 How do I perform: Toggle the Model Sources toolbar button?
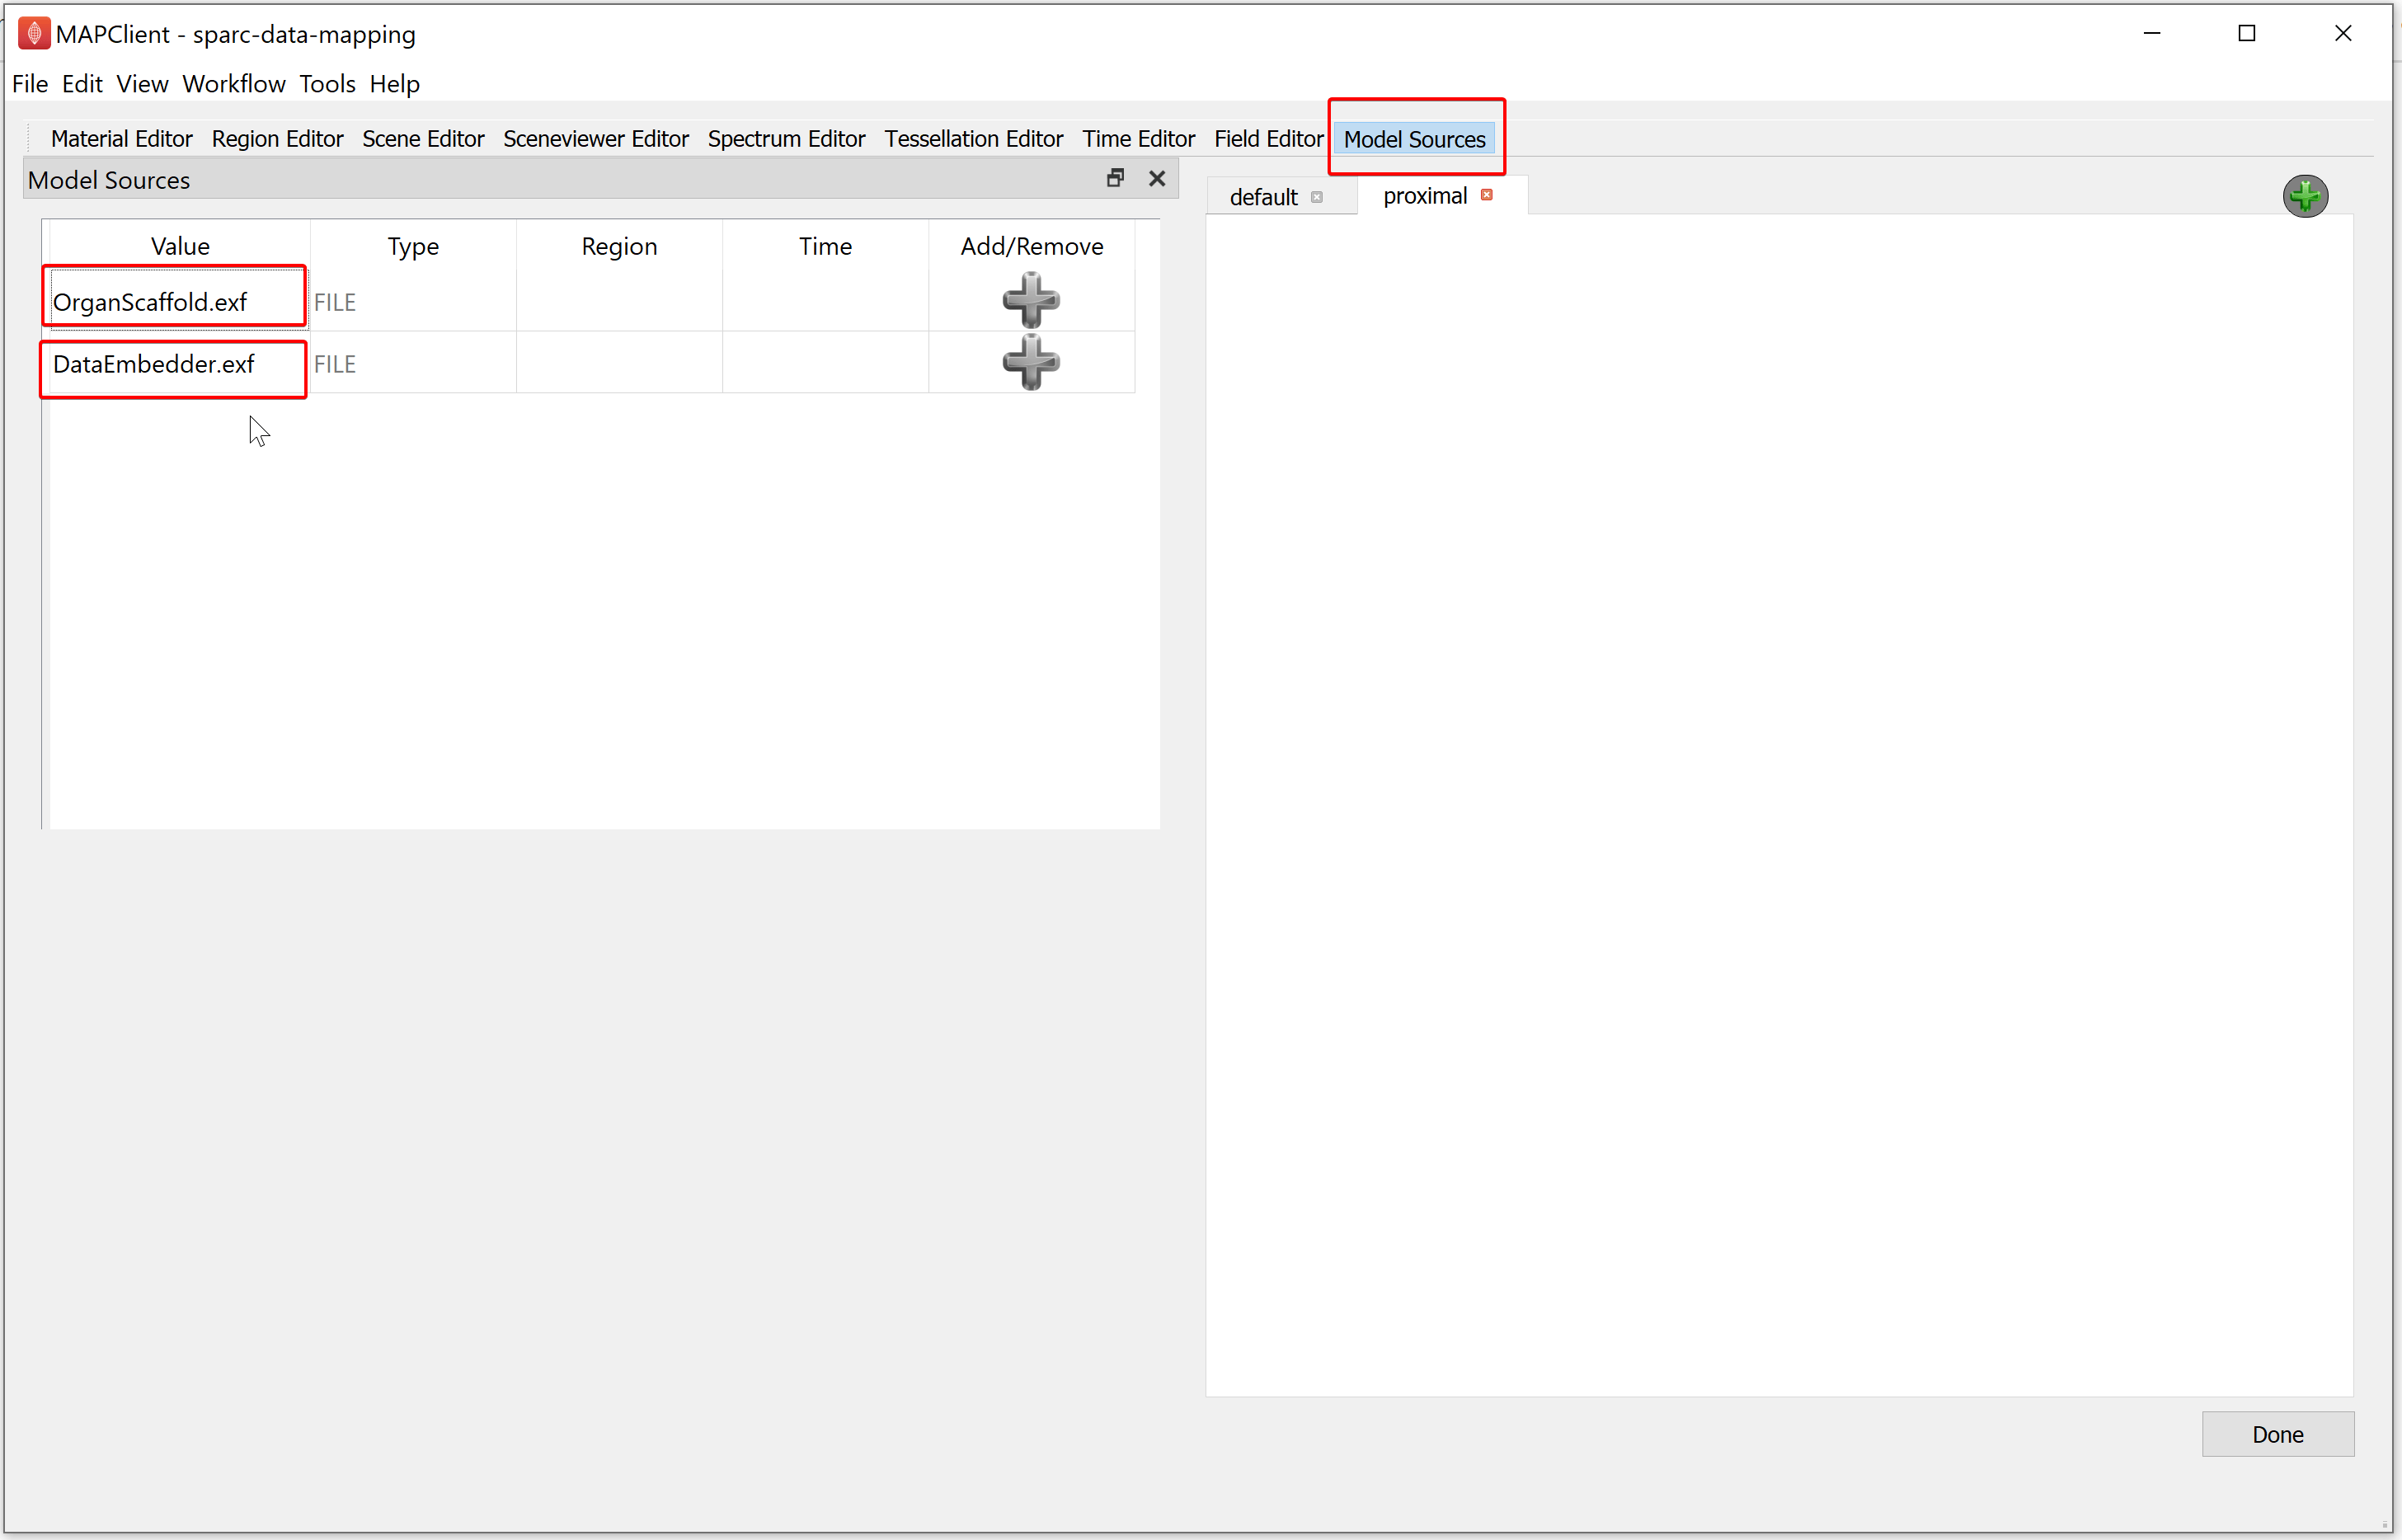pyautogui.click(x=1414, y=139)
